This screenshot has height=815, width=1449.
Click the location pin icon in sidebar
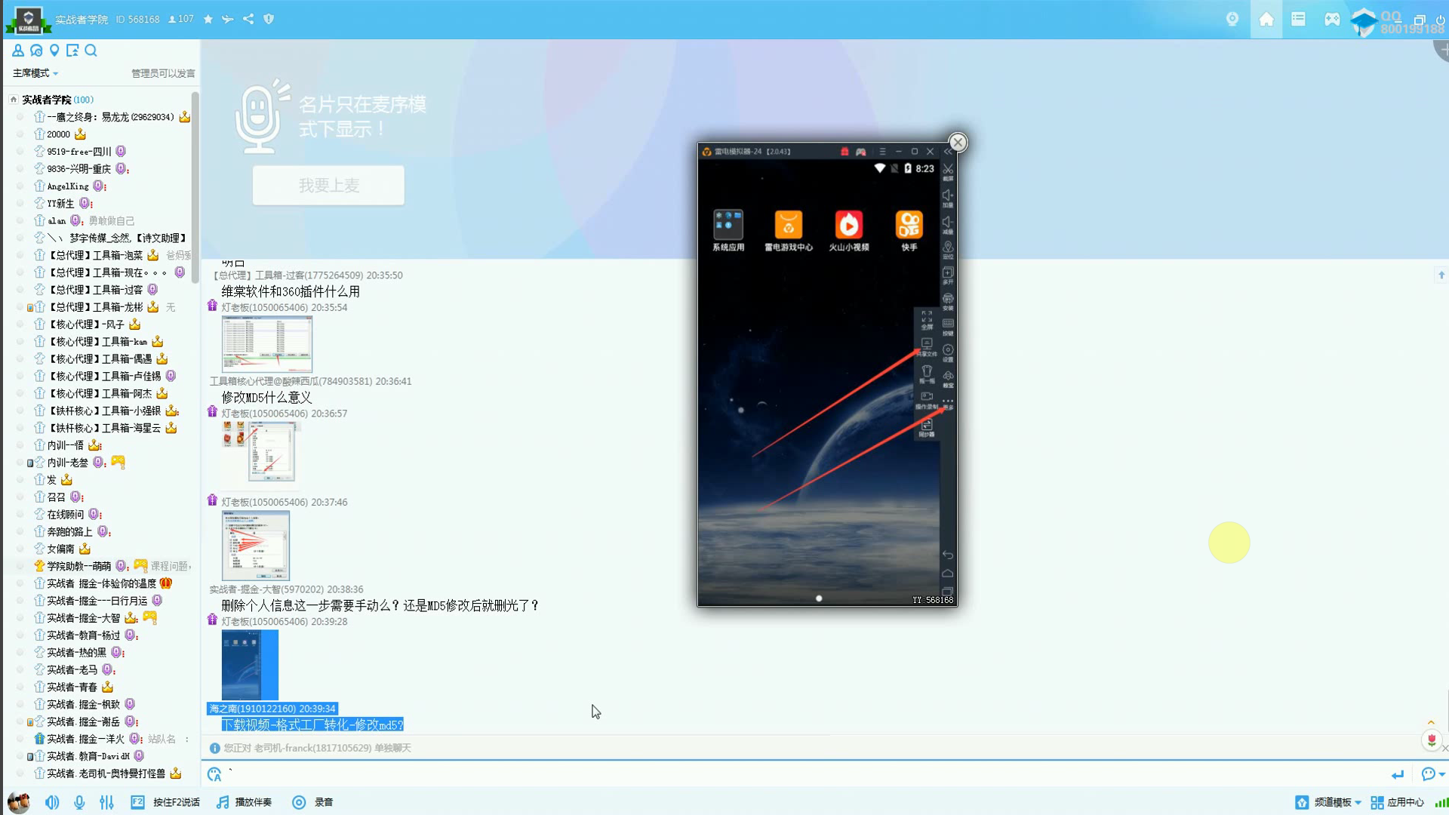[x=54, y=51]
